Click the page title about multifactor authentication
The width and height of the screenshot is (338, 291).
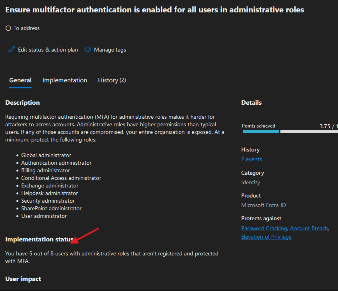pyautogui.click(x=154, y=10)
